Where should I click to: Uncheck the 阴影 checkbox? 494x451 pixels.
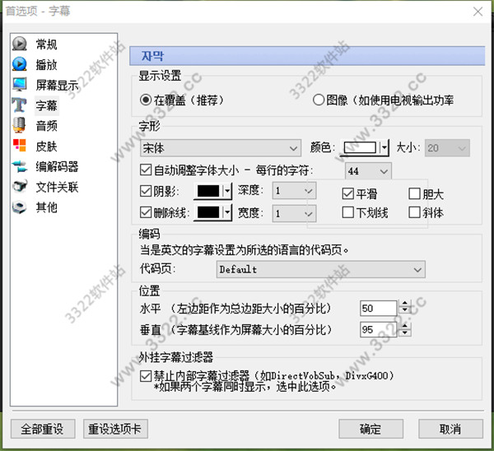(146, 191)
